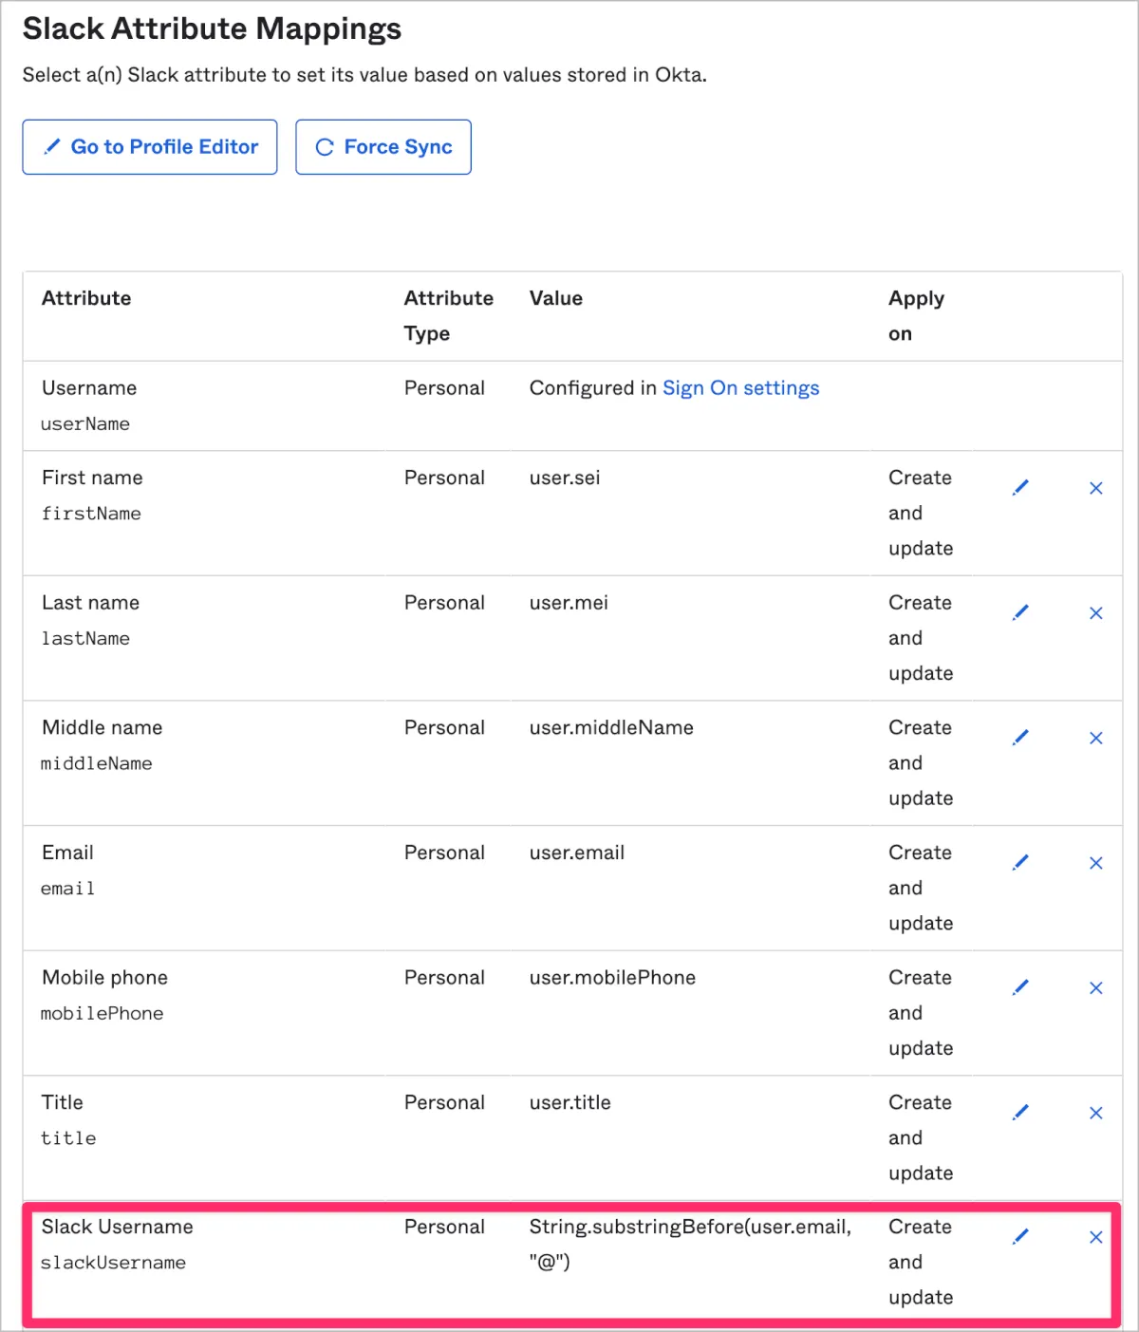Delete the Middle name mapping
This screenshot has height=1332, width=1139.
click(1095, 738)
